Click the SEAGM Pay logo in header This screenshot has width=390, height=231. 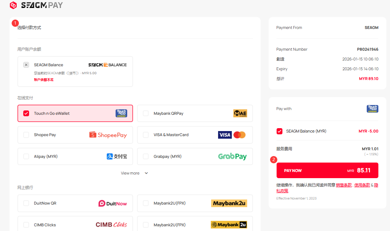click(36, 5)
